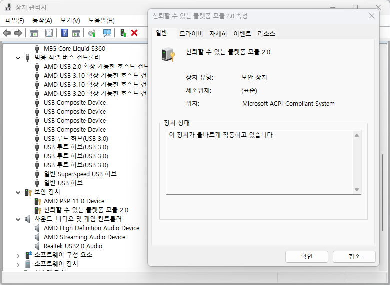This screenshot has height=285, width=390.
Task: Open the 리소스 tab
Action: (266, 34)
